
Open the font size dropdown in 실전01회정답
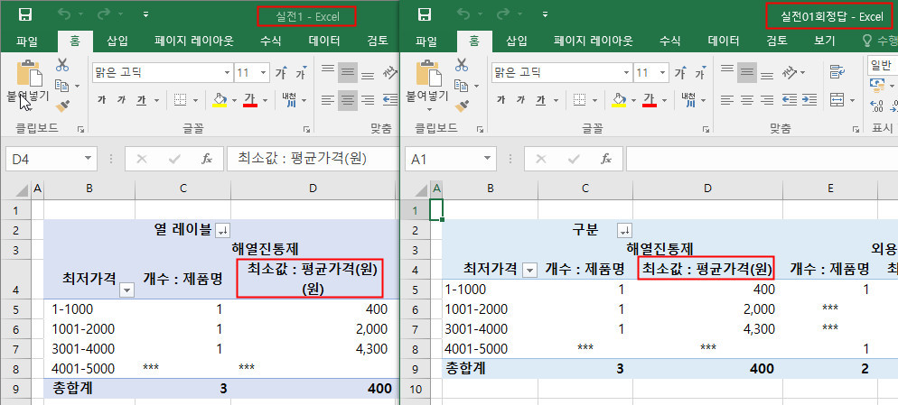click(664, 73)
